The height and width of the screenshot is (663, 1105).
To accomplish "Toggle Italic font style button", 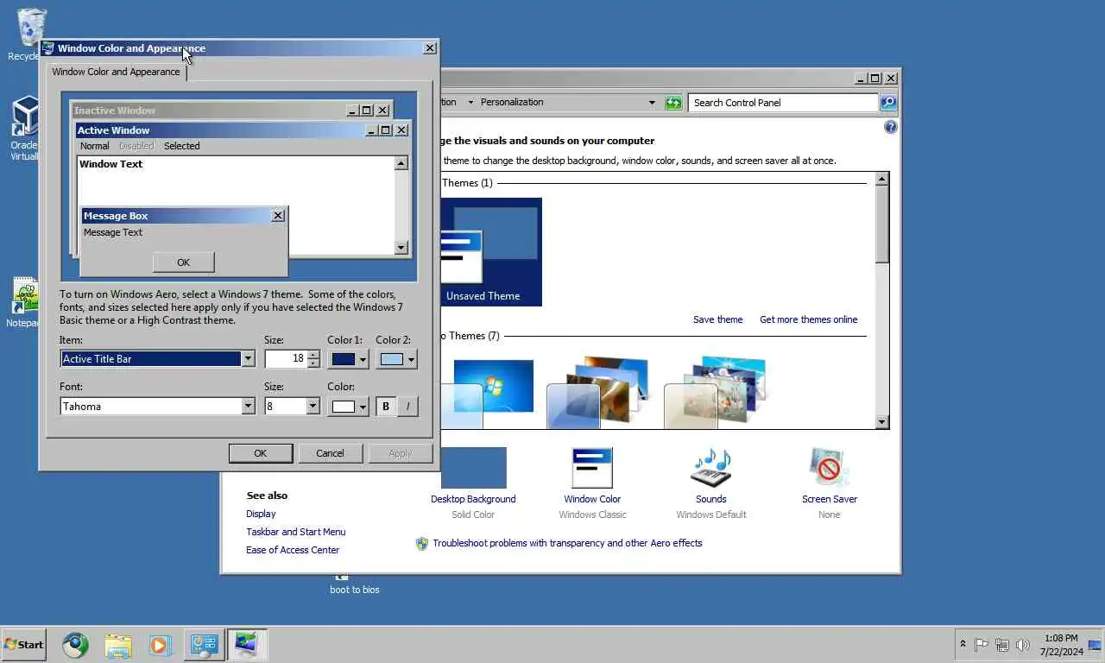I will 407,406.
